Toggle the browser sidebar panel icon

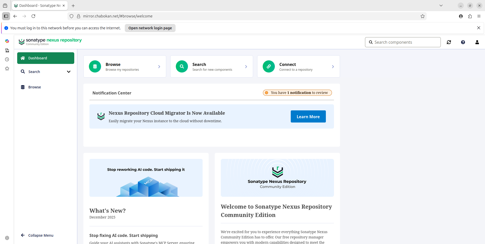[6, 16]
